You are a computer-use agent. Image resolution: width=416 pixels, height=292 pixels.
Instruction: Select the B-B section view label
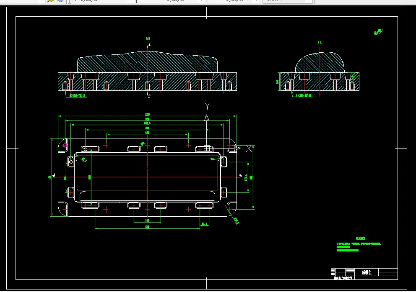coord(148,38)
